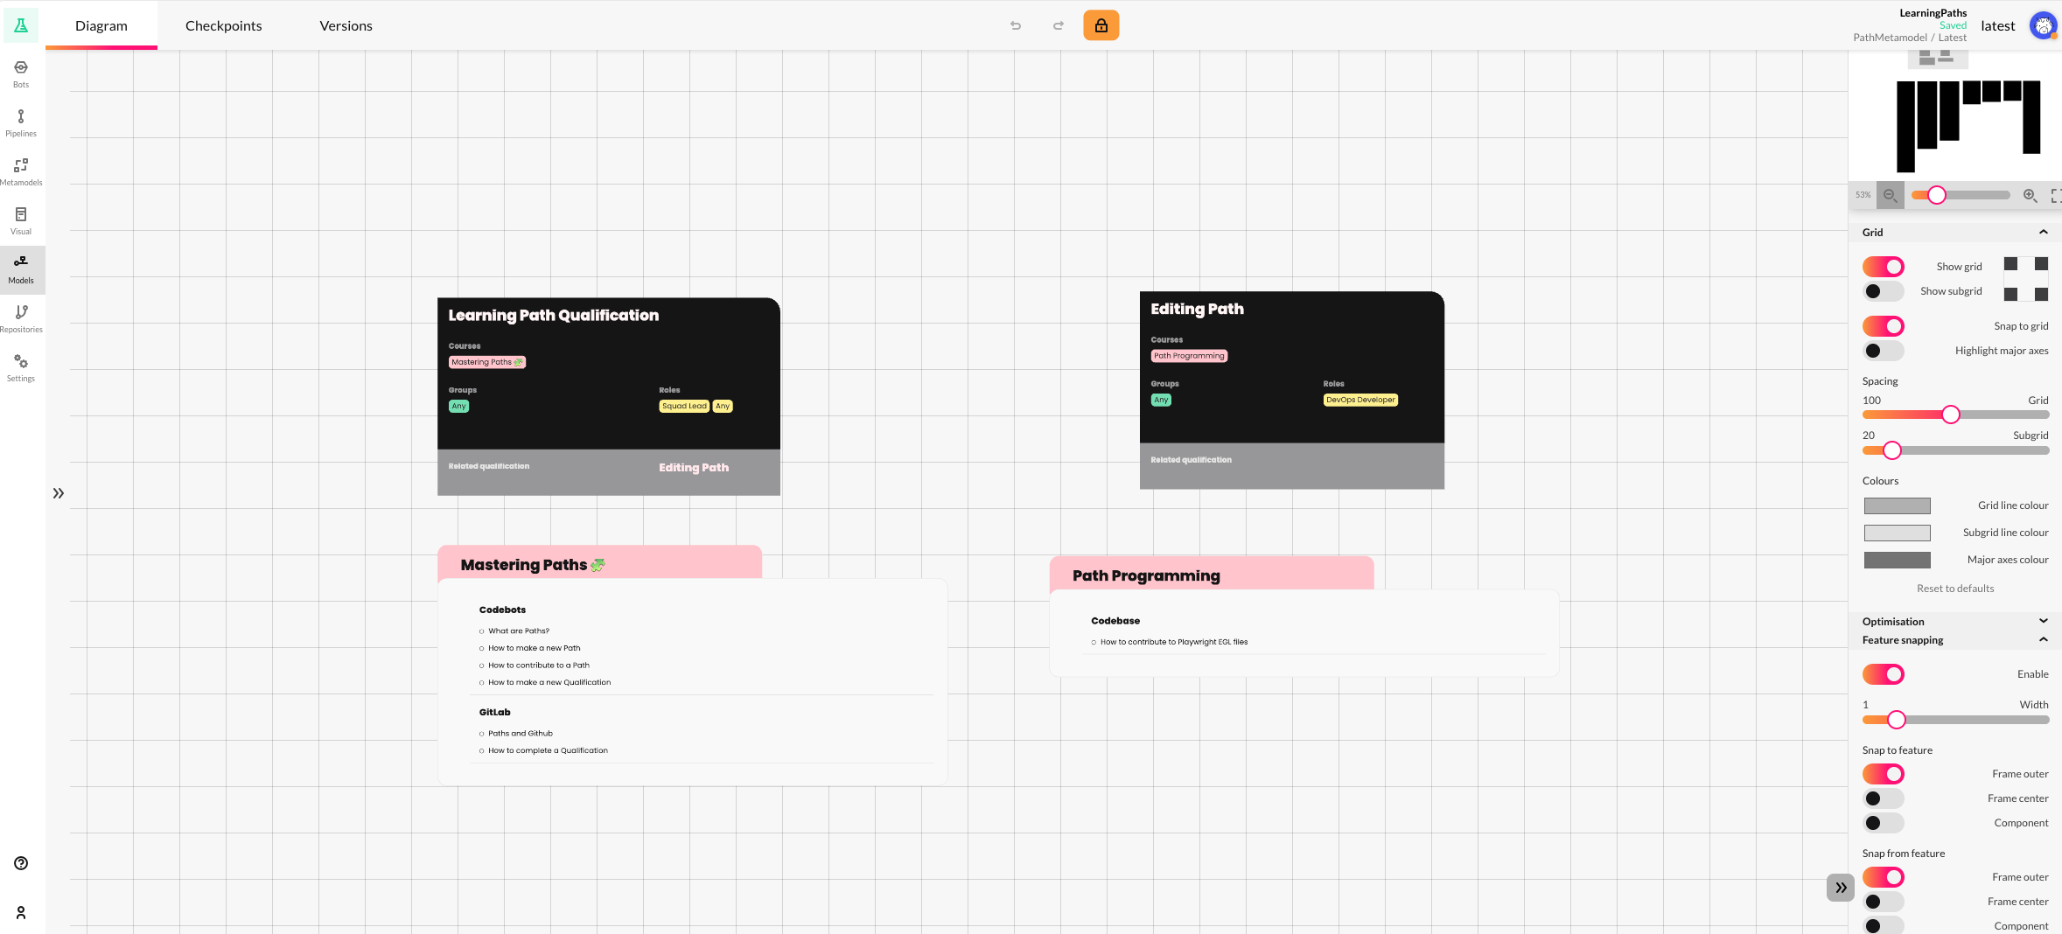The height and width of the screenshot is (934, 2062).
Task: Click 'What are Paths?' lesson item
Action: 519,631
